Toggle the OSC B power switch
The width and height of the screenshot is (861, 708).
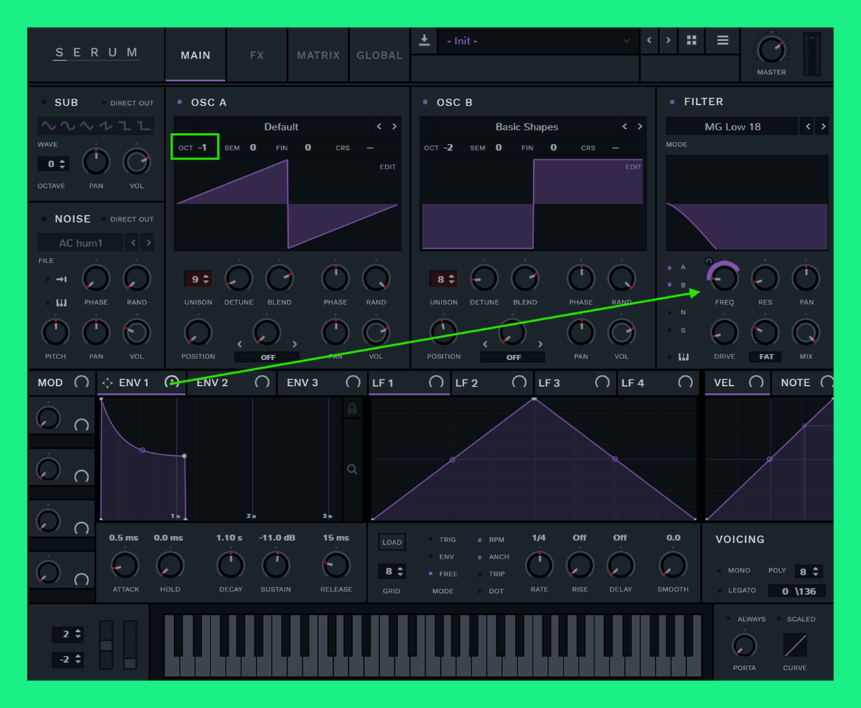point(425,103)
